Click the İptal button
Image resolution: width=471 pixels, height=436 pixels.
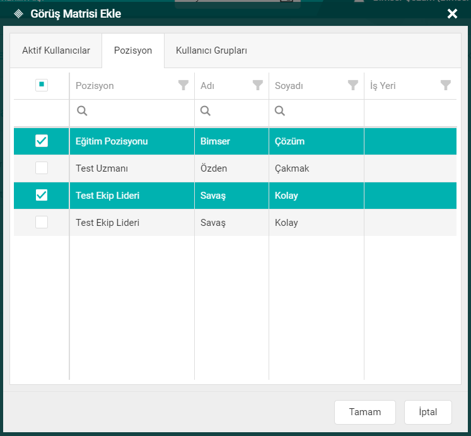[427, 412]
